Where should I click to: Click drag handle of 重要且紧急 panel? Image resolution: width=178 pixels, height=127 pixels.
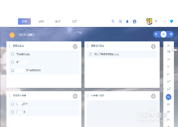coord(10,46)
